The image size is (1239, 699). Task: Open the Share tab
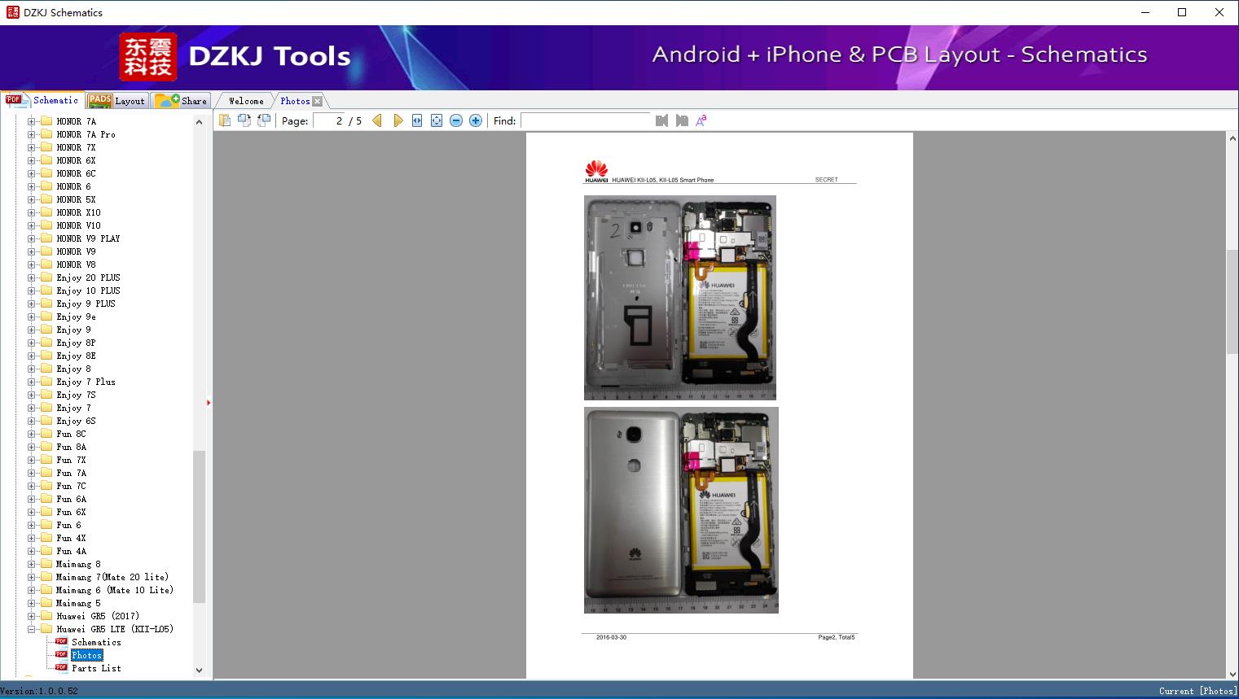tap(181, 101)
